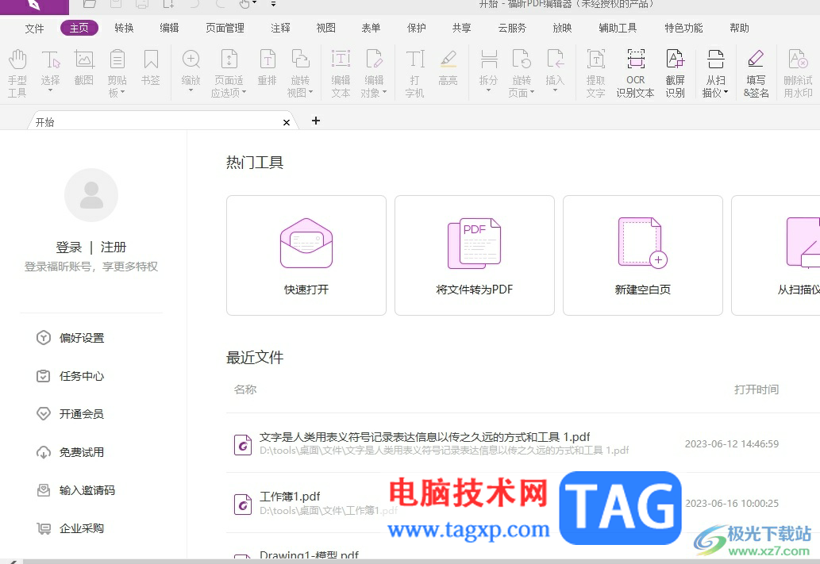
Task: Switch to the Convert (转换) tab
Action: [x=125, y=29]
